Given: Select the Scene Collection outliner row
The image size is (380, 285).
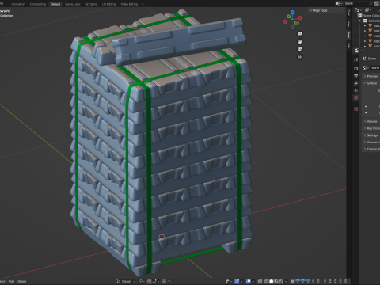Looking at the screenshot, I should click(369, 16).
